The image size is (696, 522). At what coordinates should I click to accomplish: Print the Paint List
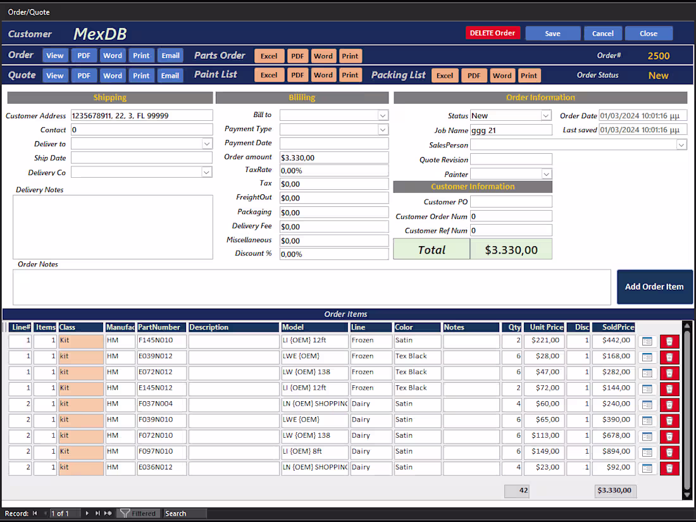pyautogui.click(x=350, y=75)
